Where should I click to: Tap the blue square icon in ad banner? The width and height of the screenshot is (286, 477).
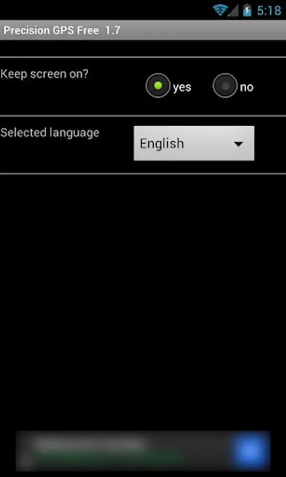click(x=251, y=451)
